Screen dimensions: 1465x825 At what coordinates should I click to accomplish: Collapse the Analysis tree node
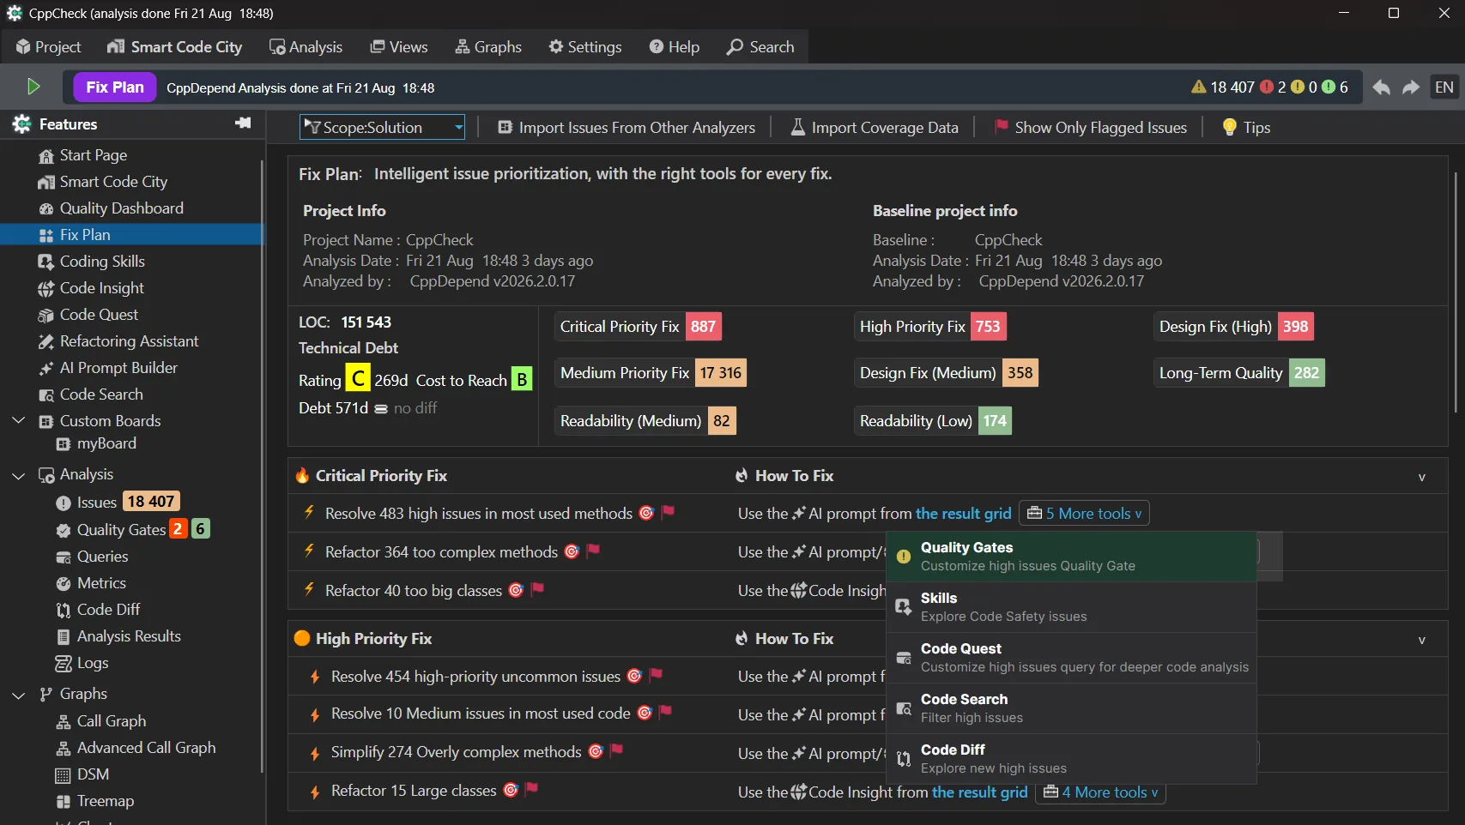tap(19, 474)
